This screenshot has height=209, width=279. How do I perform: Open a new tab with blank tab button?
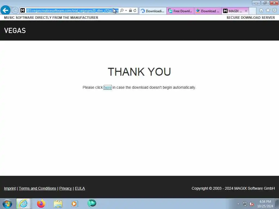point(253,11)
